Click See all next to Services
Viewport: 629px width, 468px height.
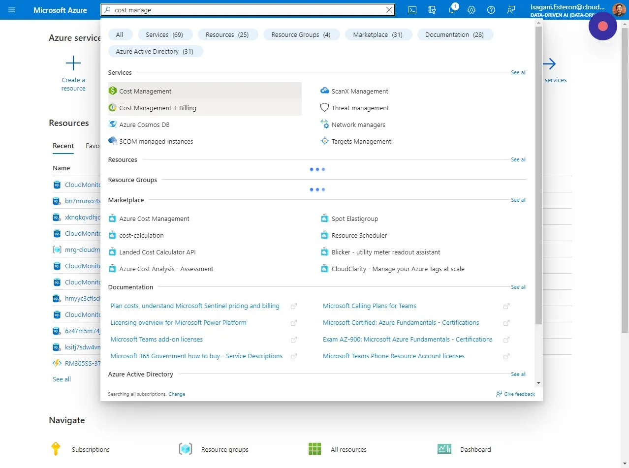(x=518, y=72)
